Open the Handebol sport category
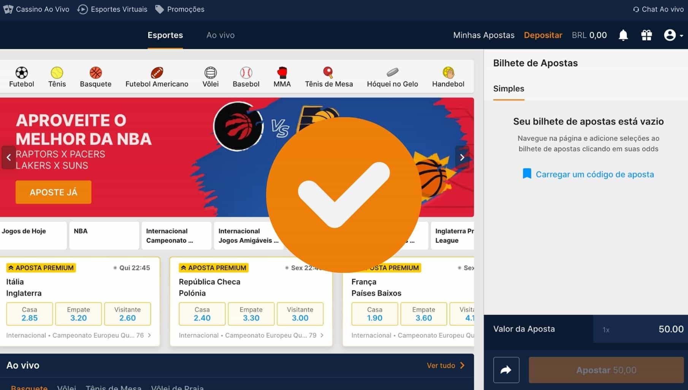This screenshot has width=688, height=390. (448, 77)
